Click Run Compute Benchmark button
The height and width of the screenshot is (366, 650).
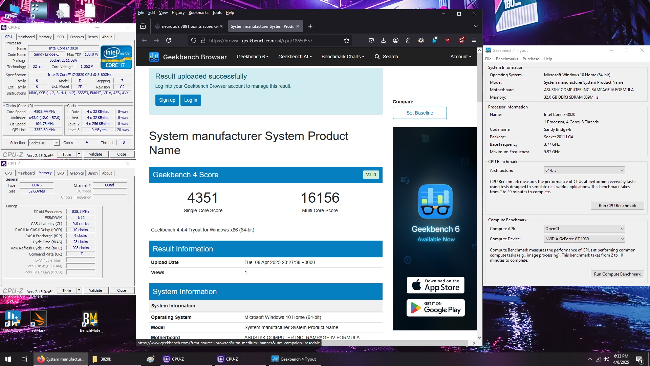pos(617,274)
